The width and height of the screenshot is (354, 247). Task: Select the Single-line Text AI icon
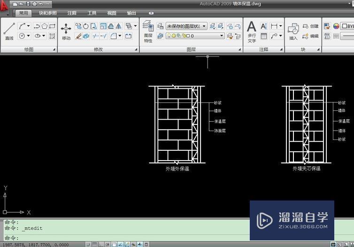[264, 26]
